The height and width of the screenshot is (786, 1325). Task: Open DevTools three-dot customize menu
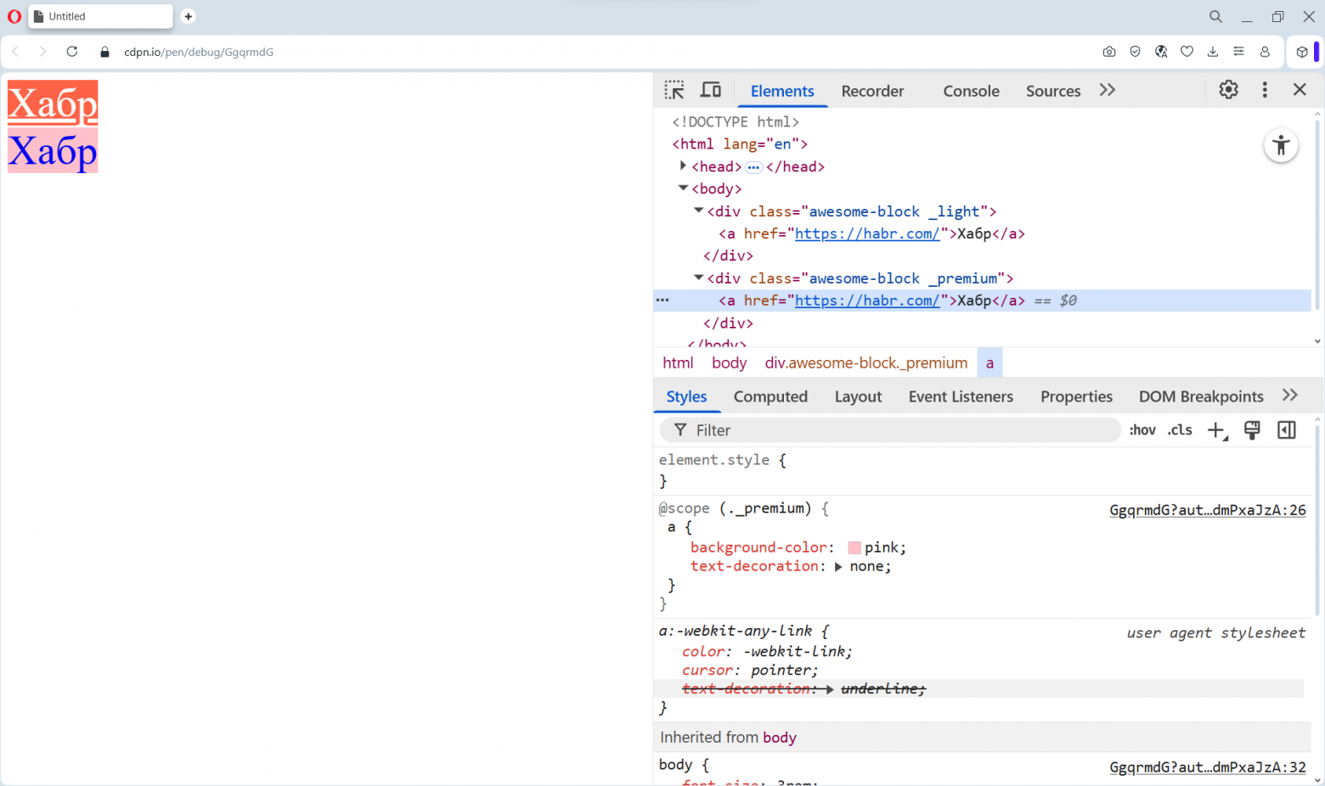(1265, 89)
